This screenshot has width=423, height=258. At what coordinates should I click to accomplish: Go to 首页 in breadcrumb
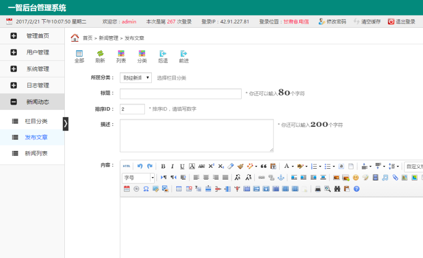coord(87,38)
